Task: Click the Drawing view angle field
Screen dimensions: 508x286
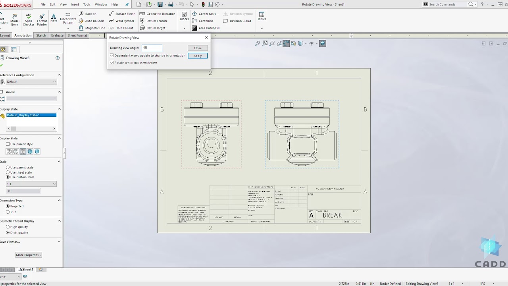Action: point(152,48)
